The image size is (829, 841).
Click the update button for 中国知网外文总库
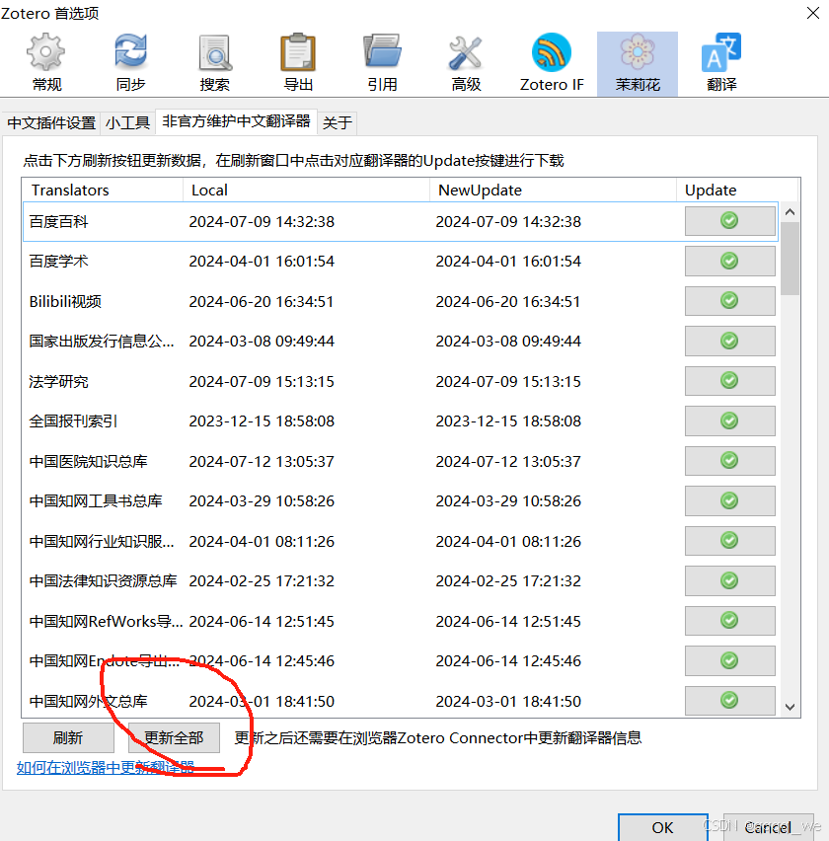coord(729,701)
